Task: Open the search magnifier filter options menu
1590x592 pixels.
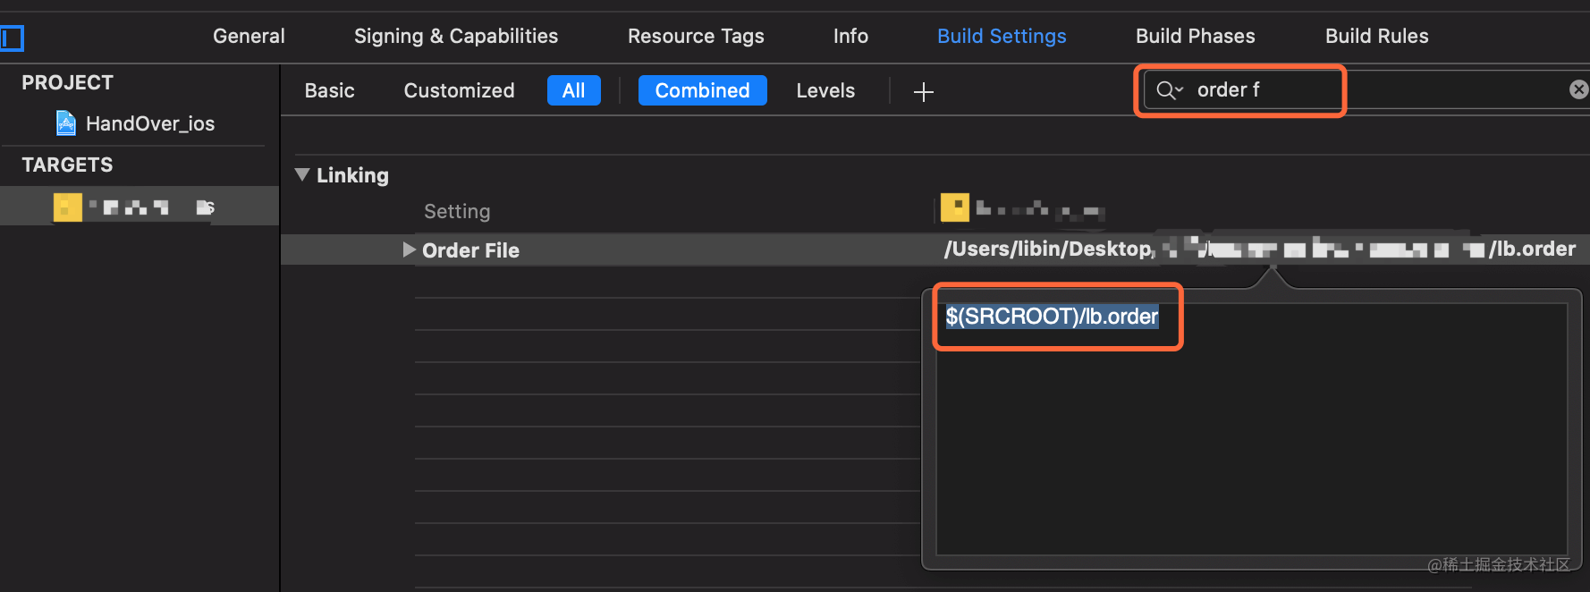Action: (1170, 90)
